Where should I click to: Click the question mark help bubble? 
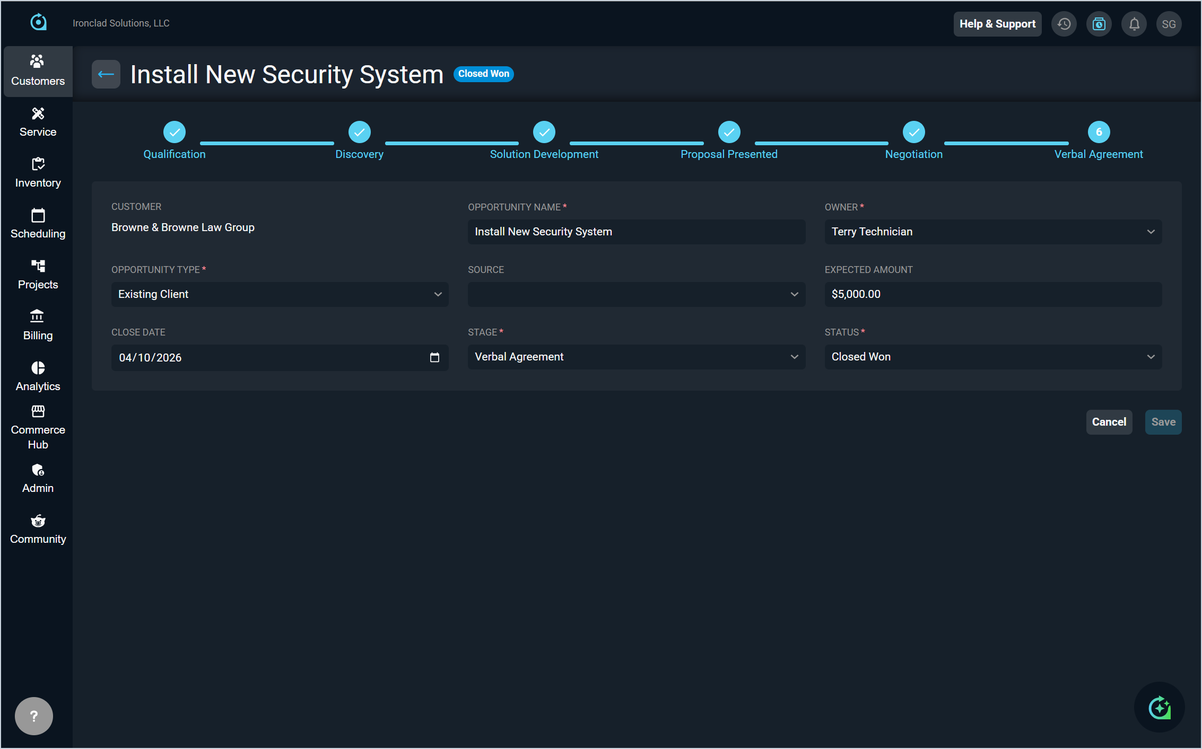tap(34, 716)
